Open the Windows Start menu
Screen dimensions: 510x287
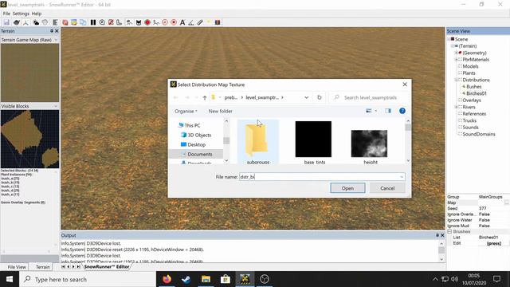10,279
